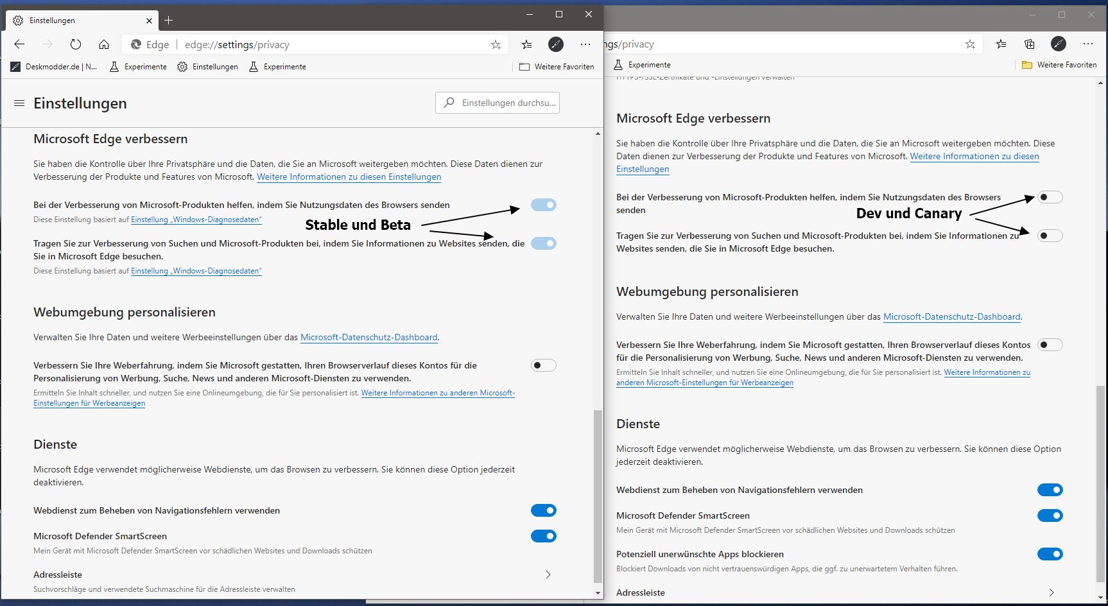Open the home page in the left window

[x=104, y=44]
